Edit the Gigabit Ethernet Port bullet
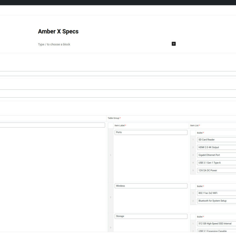Screen dimensions: 236x236 click(x=216, y=155)
